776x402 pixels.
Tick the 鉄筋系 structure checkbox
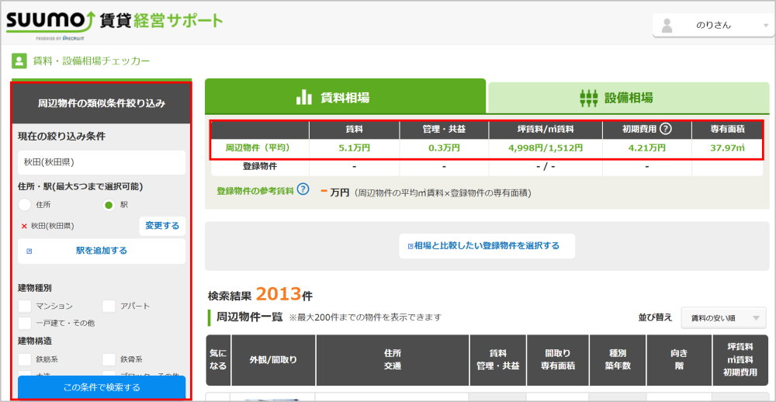[x=25, y=359]
